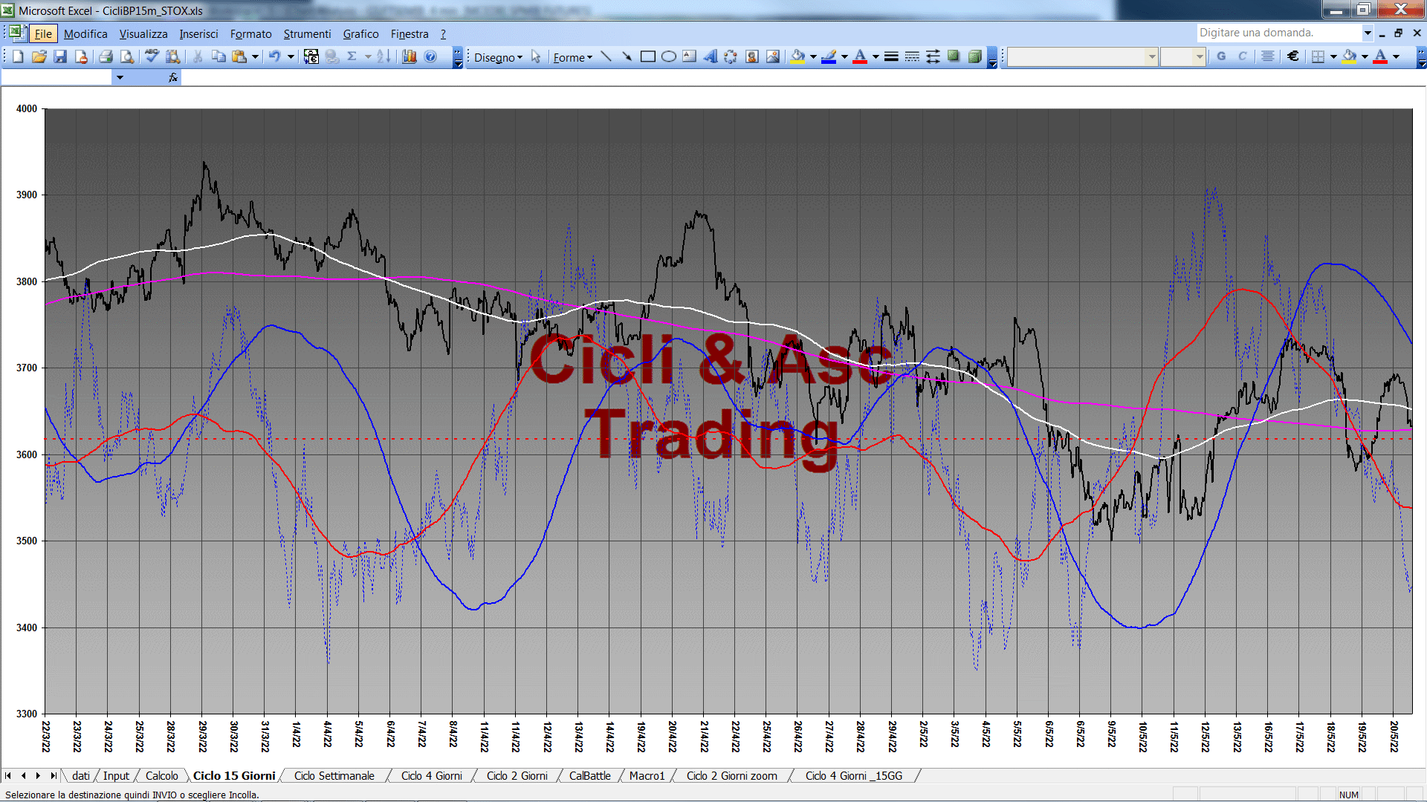Open the File menu
The height and width of the screenshot is (802, 1427).
[43, 34]
